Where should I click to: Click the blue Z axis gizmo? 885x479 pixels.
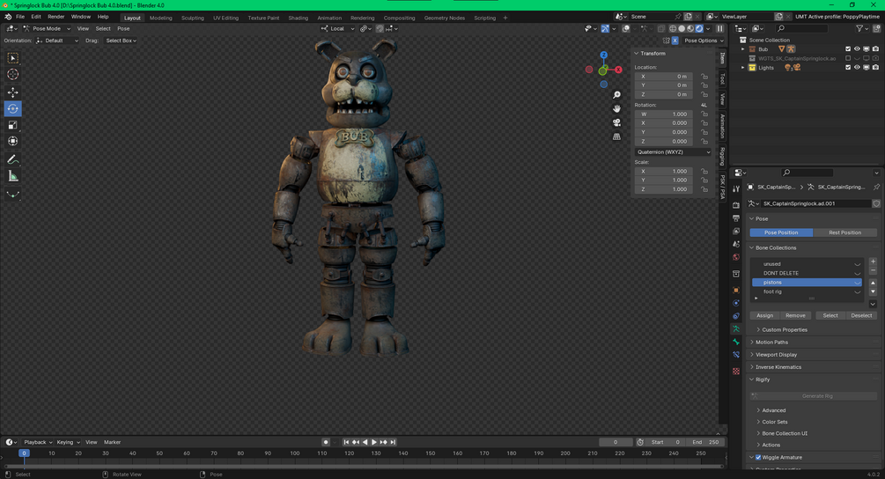click(x=604, y=55)
